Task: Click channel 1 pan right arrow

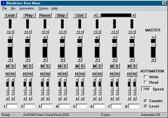Action: click(12, 32)
